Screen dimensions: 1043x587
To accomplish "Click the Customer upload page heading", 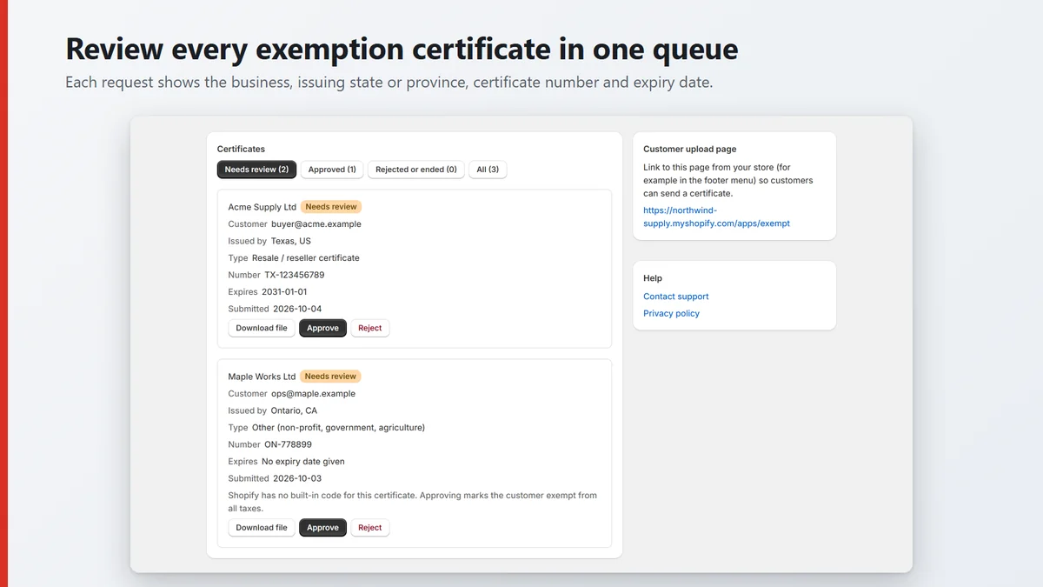I will [690, 150].
